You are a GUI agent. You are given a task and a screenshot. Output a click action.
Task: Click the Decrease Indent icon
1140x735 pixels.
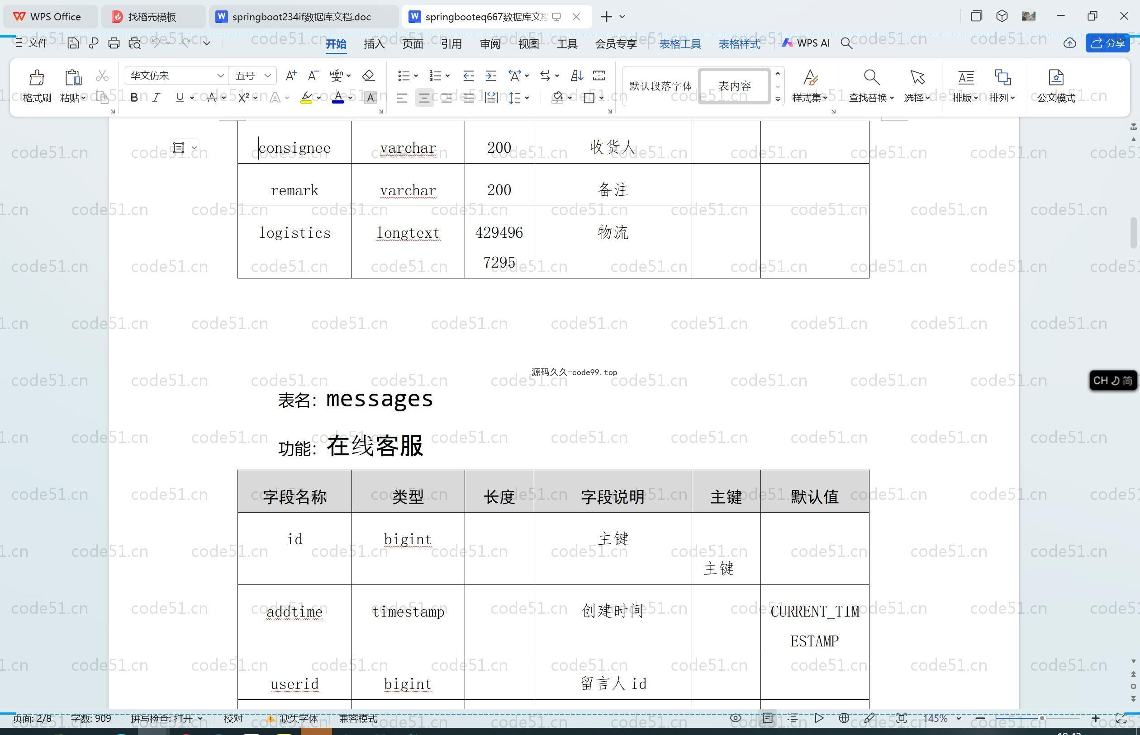tap(469, 75)
